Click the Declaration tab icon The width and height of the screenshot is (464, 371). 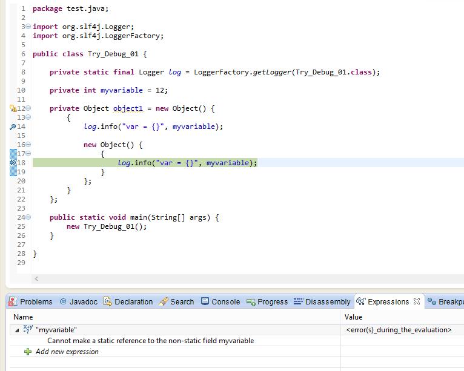pos(107,301)
